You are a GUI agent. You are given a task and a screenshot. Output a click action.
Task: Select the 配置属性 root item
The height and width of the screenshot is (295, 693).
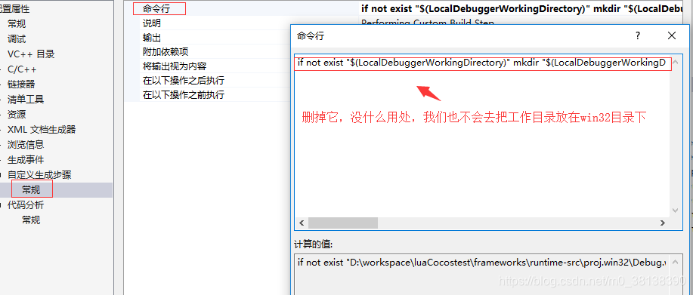pyautogui.click(x=15, y=9)
